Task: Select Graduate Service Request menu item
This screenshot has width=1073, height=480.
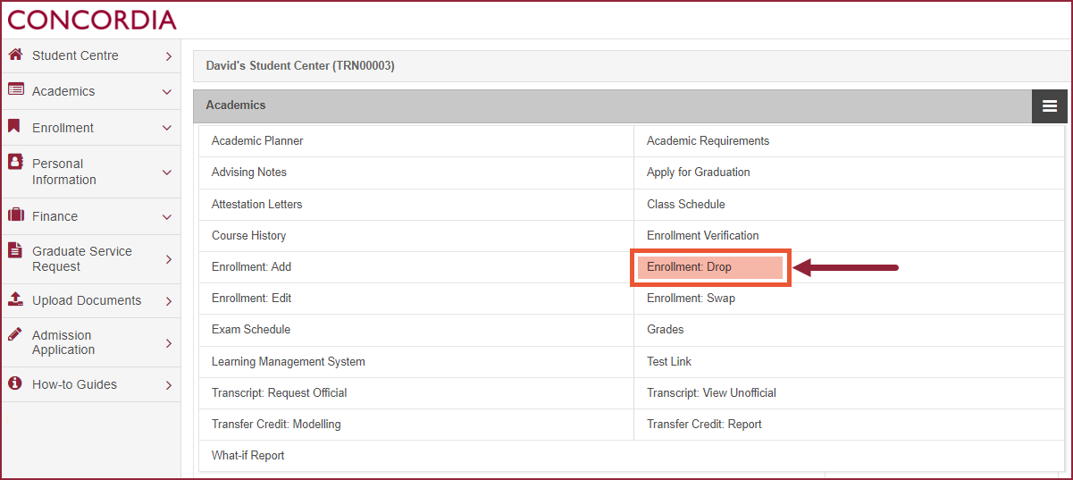Action: tap(82, 258)
